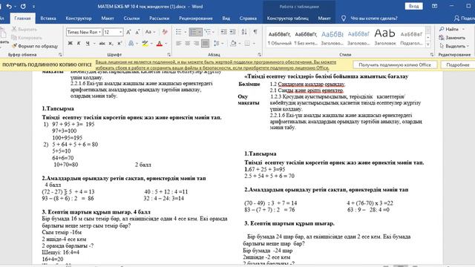Click the Ribbon Display Options icon in the title bar

coord(434,6)
